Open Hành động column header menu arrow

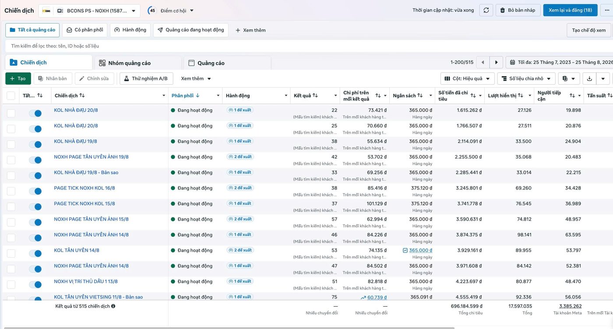click(286, 96)
